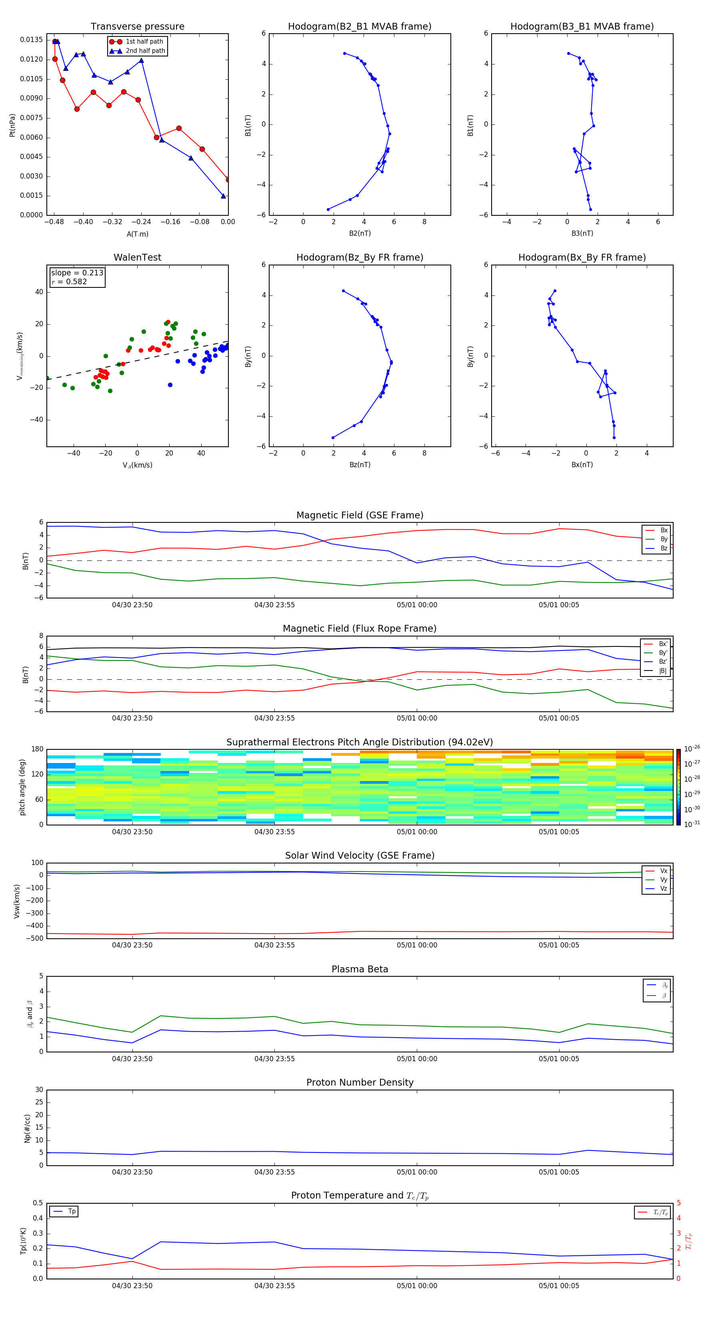Click the '10^-26' colorbar label

click(692, 749)
